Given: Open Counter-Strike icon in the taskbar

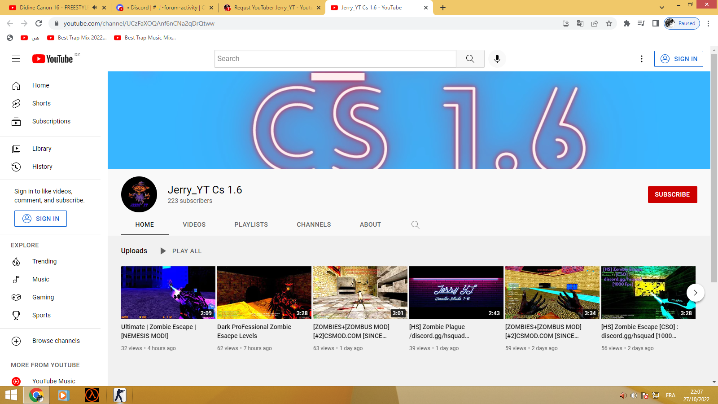Looking at the screenshot, I should (x=119, y=395).
